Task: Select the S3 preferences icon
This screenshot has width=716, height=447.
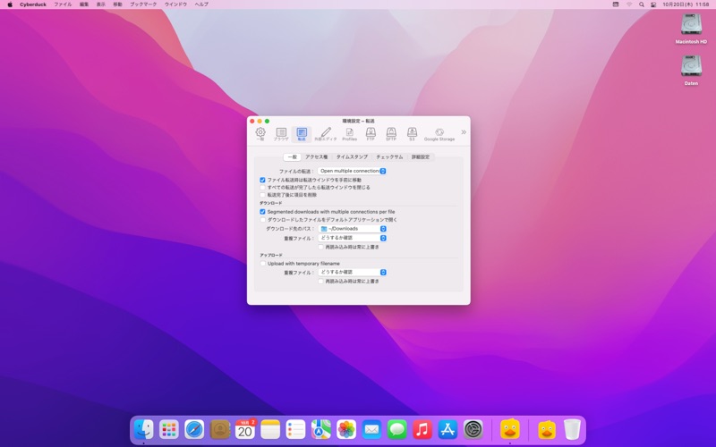Action: click(x=412, y=133)
